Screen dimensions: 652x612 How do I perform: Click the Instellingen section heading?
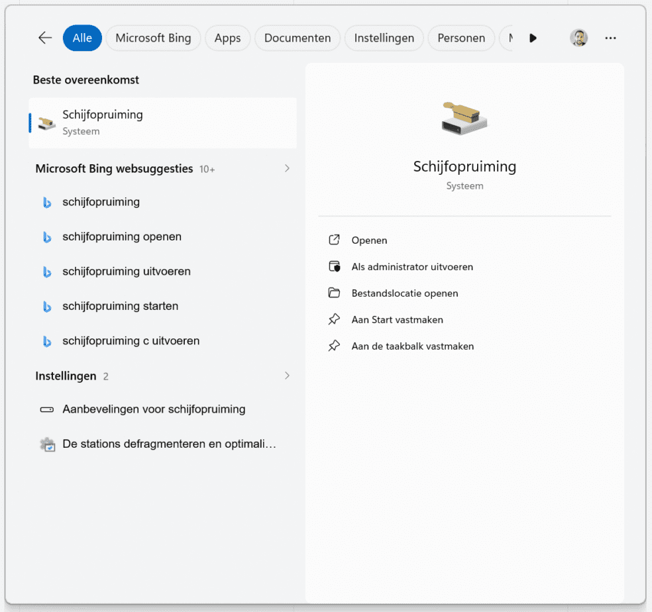[x=66, y=376]
